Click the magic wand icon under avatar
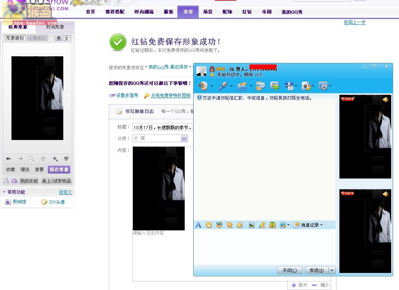The width and height of the screenshot is (399, 290). [55, 159]
